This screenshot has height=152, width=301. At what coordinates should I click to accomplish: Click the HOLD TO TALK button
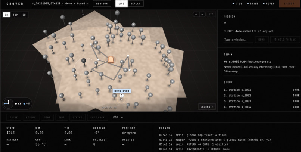[x=285, y=40]
